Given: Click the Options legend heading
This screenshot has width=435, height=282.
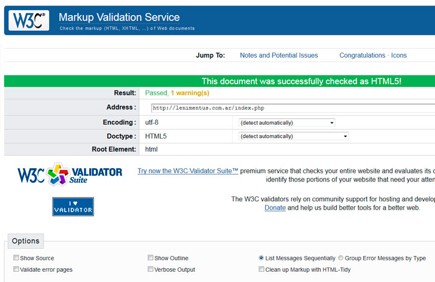Looking at the screenshot, I should (25, 241).
